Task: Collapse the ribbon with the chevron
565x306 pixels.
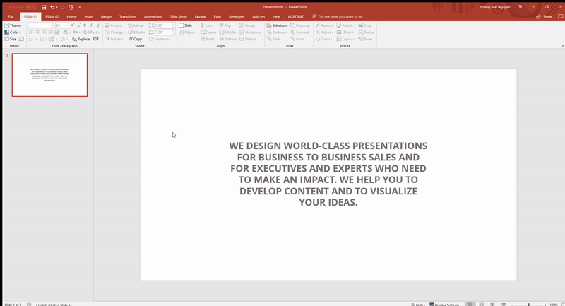Action: point(562,46)
